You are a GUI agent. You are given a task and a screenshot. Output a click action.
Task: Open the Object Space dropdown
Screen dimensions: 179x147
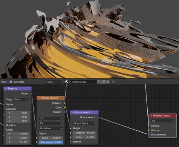tap(85, 124)
